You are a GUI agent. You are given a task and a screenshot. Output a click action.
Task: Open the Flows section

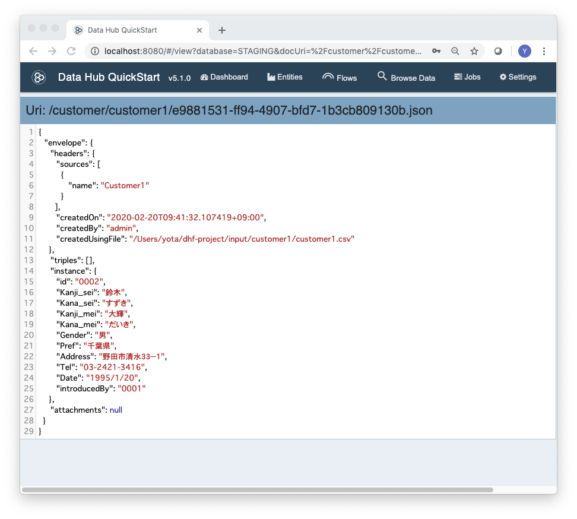pos(340,77)
